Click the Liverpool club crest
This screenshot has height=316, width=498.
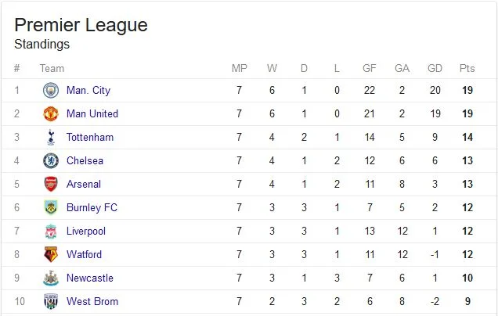[x=51, y=232]
